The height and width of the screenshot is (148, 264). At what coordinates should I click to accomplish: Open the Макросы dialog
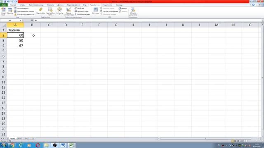tap(10, 11)
